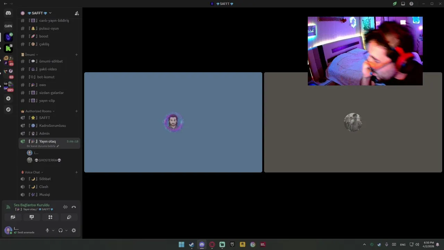Collapse the Voice Chat category

(x=32, y=172)
